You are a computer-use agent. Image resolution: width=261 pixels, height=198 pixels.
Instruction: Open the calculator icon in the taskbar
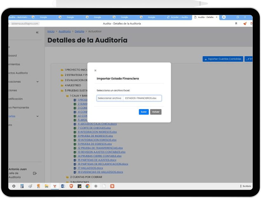click(x=22, y=186)
